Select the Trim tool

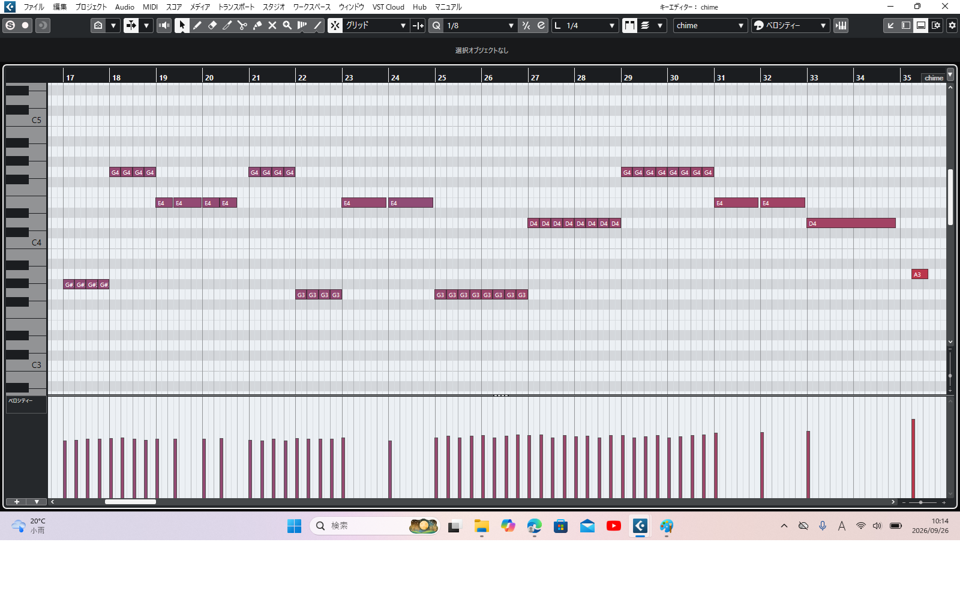point(227,25)
